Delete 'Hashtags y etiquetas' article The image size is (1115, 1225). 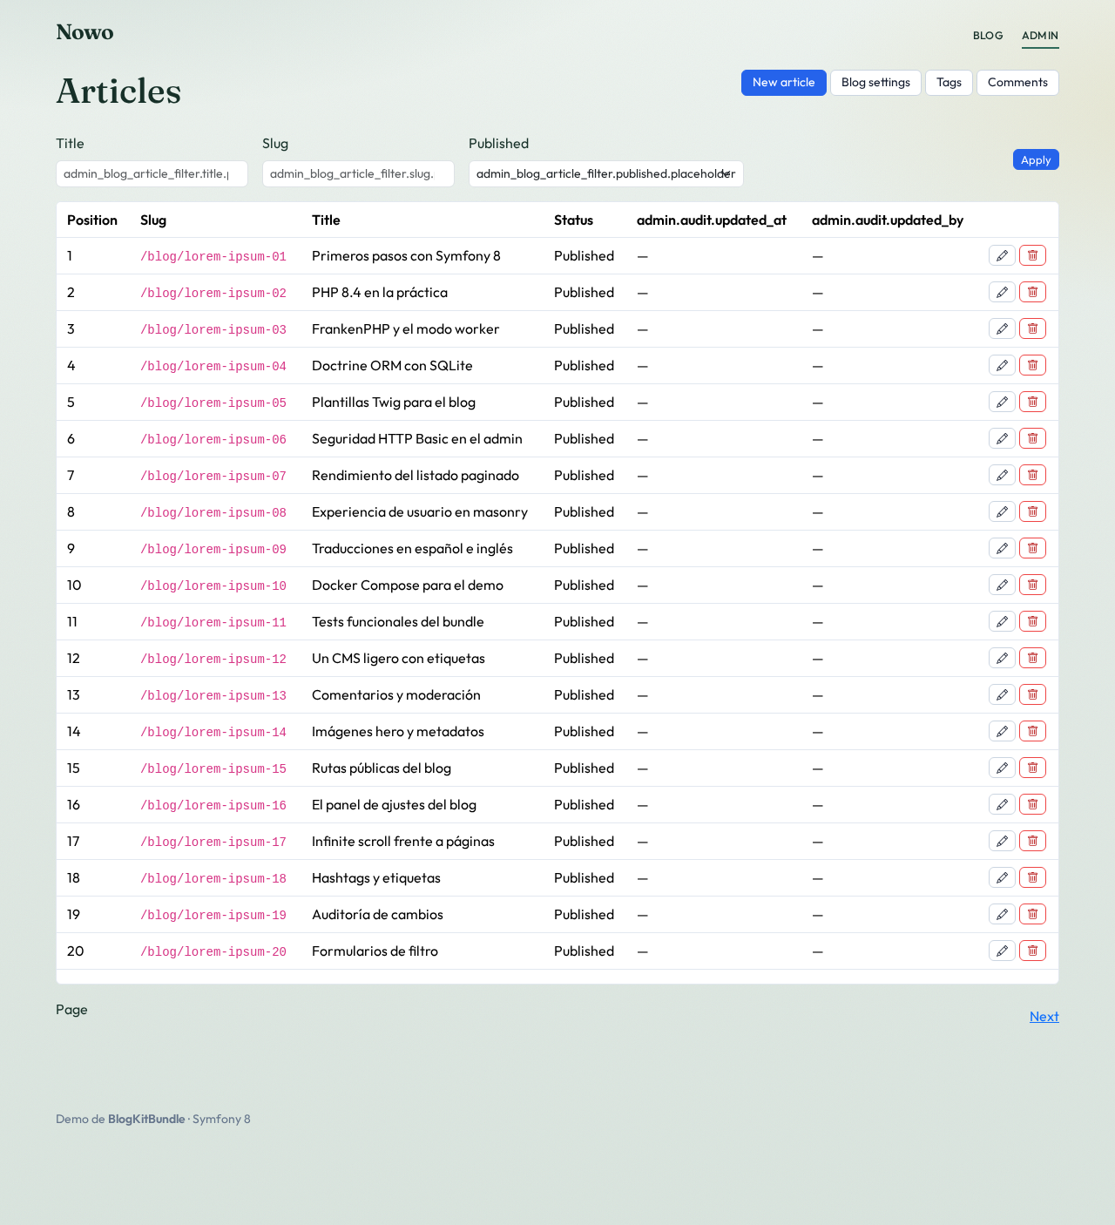(x=1032, y=877)
